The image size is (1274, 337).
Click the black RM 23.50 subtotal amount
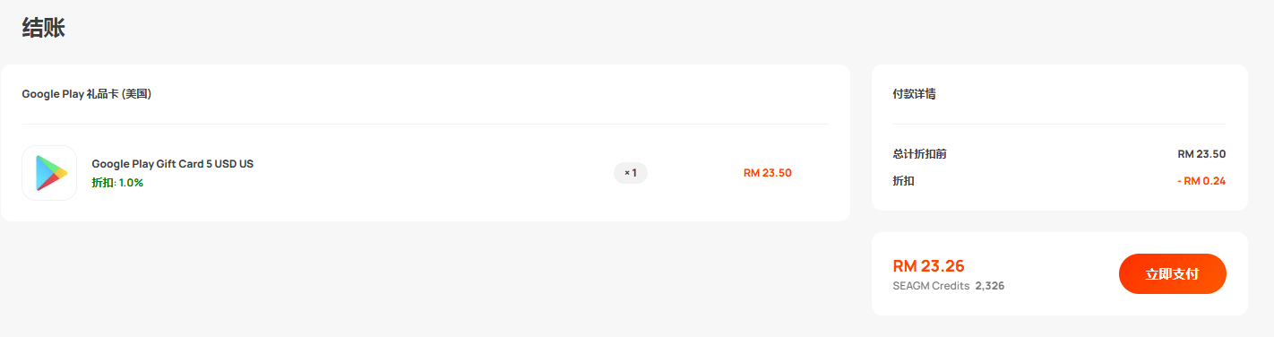[x=1201, y=154]
